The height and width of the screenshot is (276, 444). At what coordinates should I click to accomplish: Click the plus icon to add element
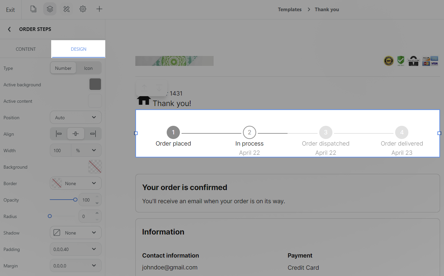(99, 9)
